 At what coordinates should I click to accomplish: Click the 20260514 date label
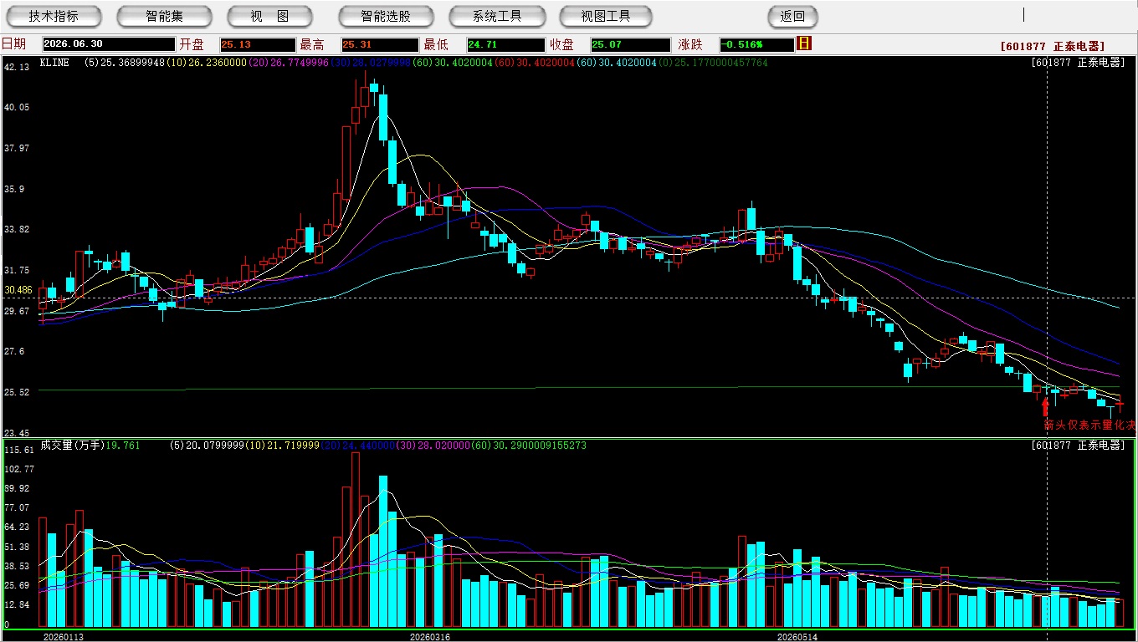(x=797, y=637)
